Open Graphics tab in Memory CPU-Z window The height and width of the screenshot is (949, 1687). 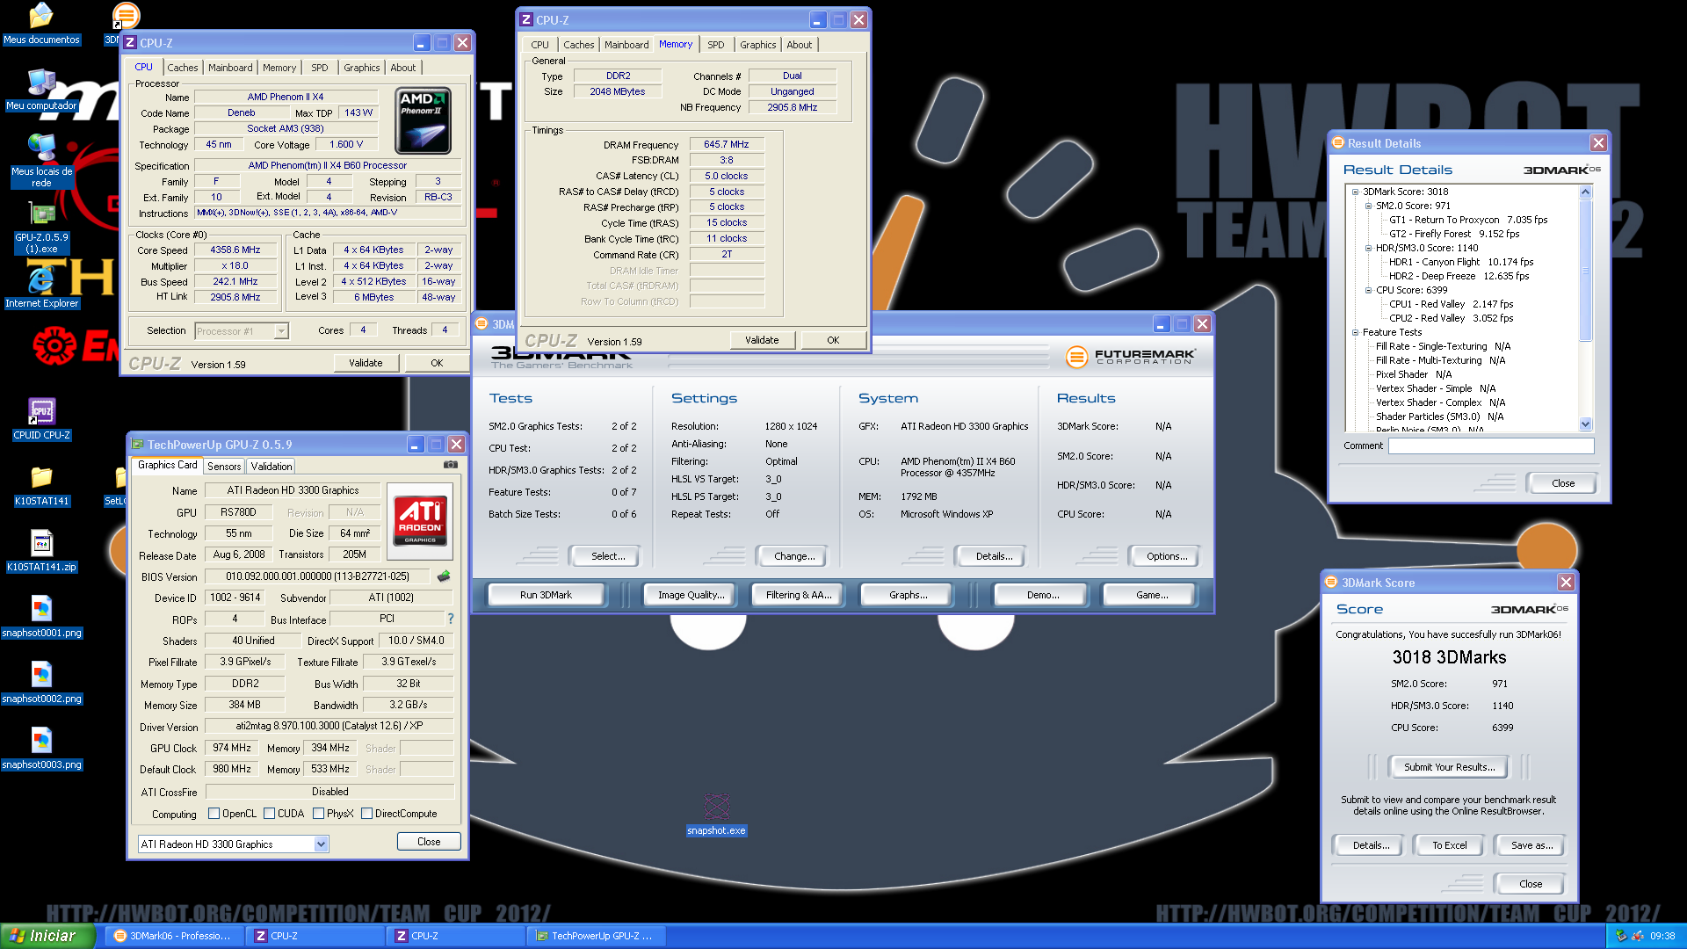(x=757, y=45)
